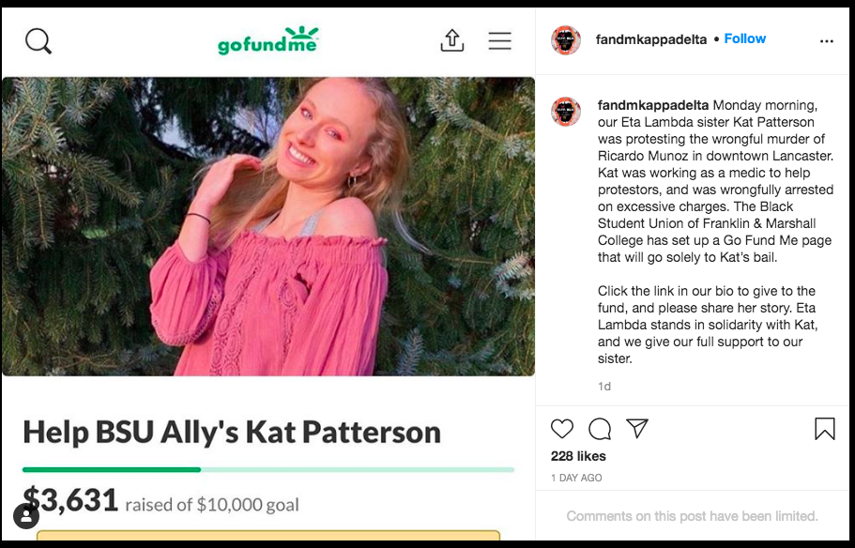Image resolution: width=855 pixels, height=548 pixels.
Task: Open the Kat Patterson fundraiser photo
Action: (x=268, y=226)
